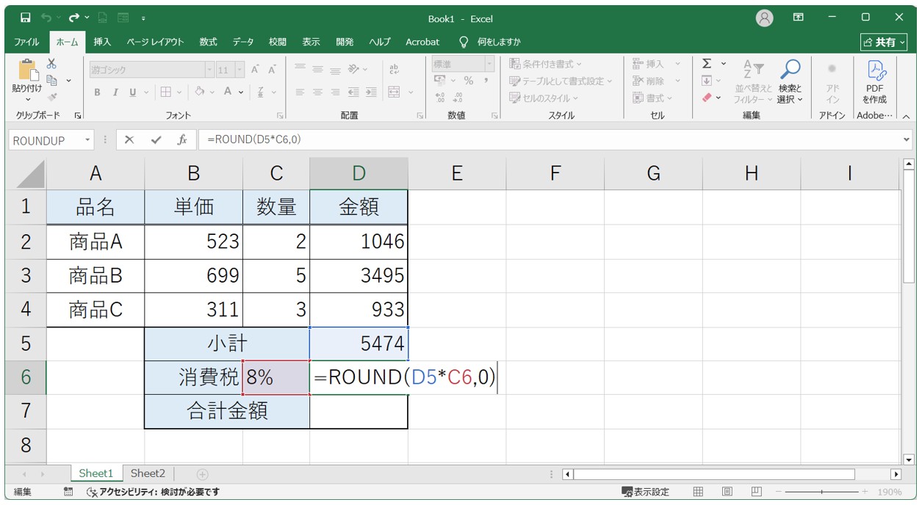Image resolution: width=922 pixels, height=505 pixels.
Task: Click cell D5 with 5474
Action: [359, 344]
